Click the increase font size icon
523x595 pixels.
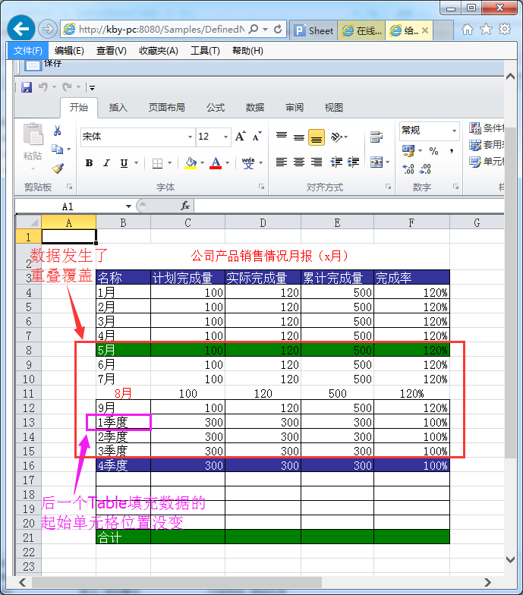(240, 137)
